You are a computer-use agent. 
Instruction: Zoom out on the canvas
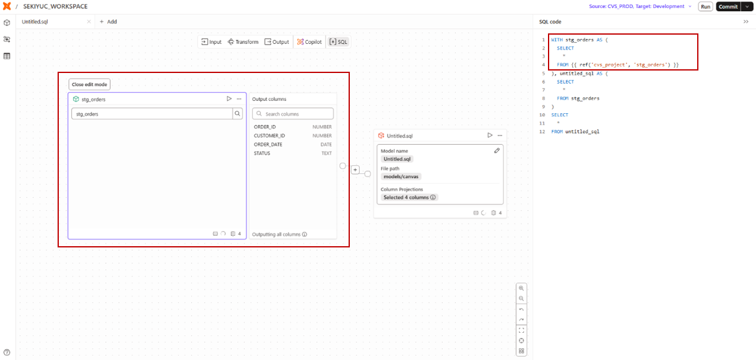521,299
